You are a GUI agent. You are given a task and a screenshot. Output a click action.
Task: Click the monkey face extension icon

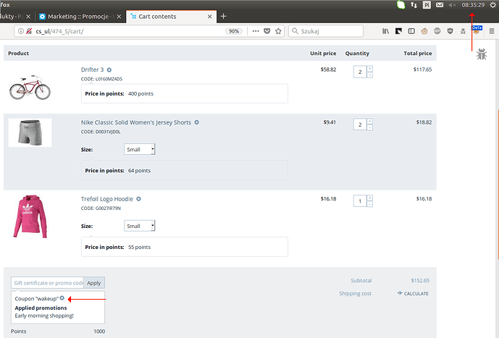pos(424,31)
